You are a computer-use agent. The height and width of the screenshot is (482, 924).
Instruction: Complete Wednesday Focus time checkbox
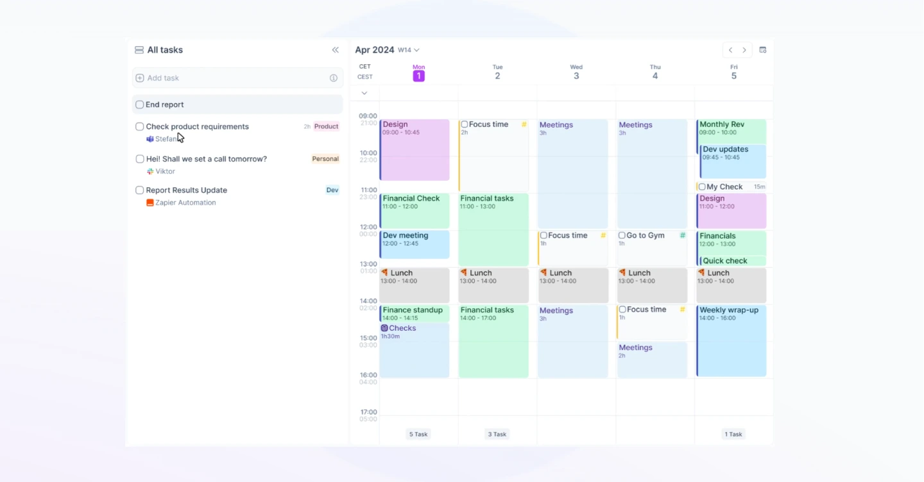[x=543, y=236]
